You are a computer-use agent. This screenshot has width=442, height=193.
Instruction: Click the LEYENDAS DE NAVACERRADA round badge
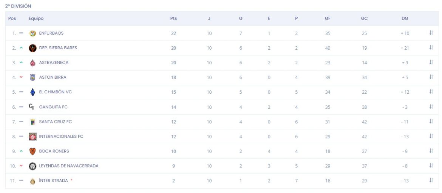[33, 166]
